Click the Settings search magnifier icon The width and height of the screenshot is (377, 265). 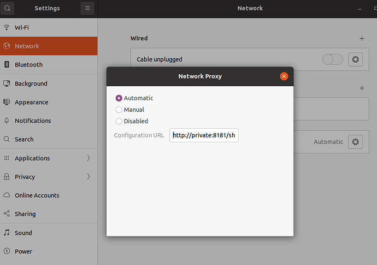pyautogui.click(x=7, y=8)
